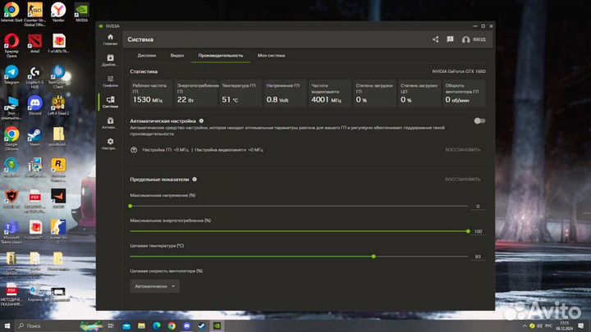This screenshot has width=591, height=332.
Task: Click the target temperature value field showing 83
Action: point(478,257)
